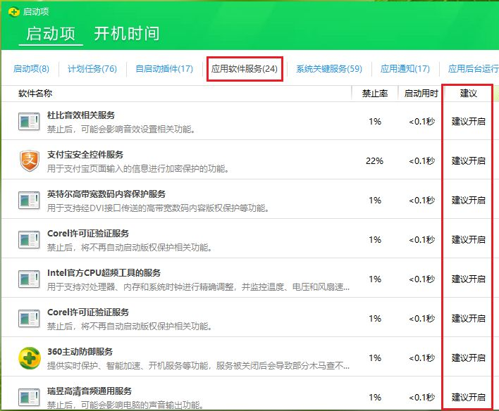Open the 应用通知(17) tab
This screenshot has width=499, height=411.
tap(405, 69)
